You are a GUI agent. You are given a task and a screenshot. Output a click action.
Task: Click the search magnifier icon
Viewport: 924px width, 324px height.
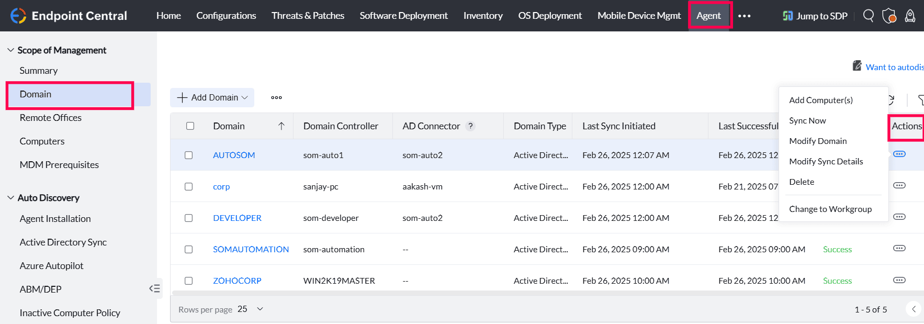click(x=869, y=16)
